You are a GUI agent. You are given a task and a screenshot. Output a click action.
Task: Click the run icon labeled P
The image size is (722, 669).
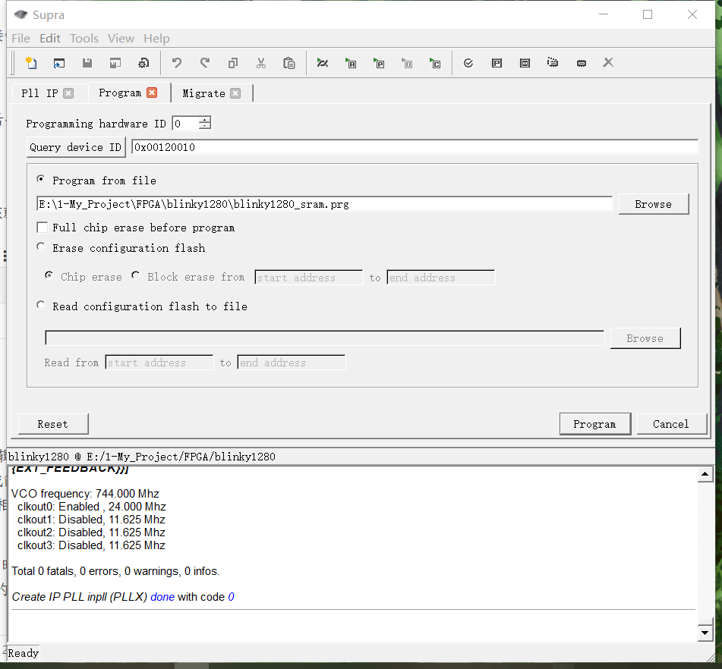point(379,63)
